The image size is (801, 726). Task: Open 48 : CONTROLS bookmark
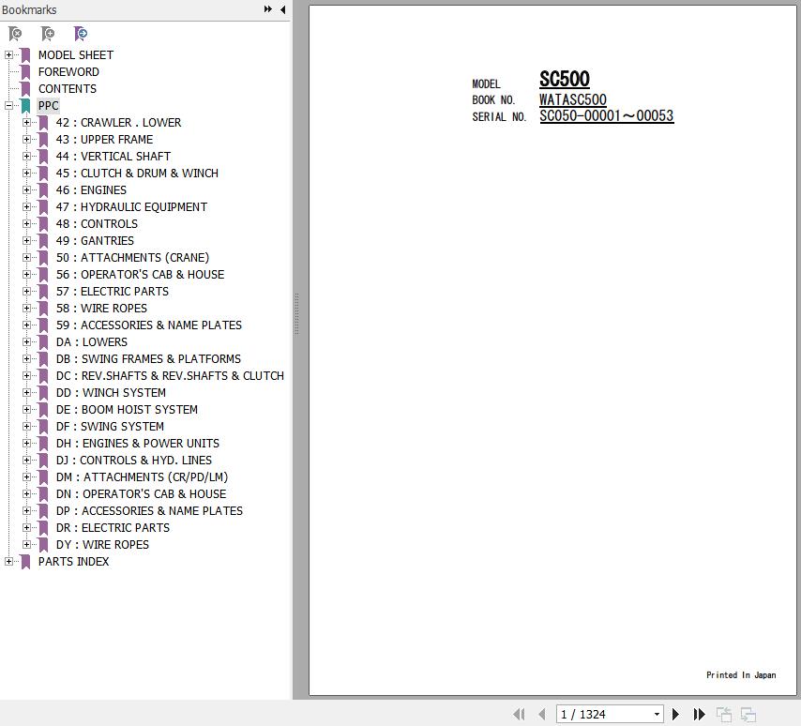point(97,224)
